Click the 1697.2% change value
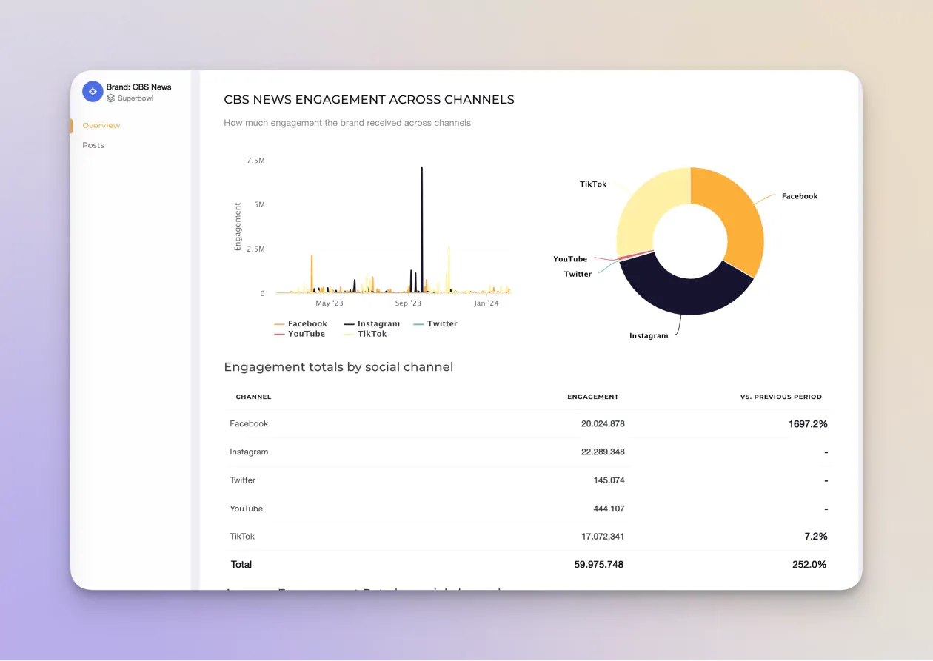Screen dimensions: 933x661 click(x=808, y=424)
